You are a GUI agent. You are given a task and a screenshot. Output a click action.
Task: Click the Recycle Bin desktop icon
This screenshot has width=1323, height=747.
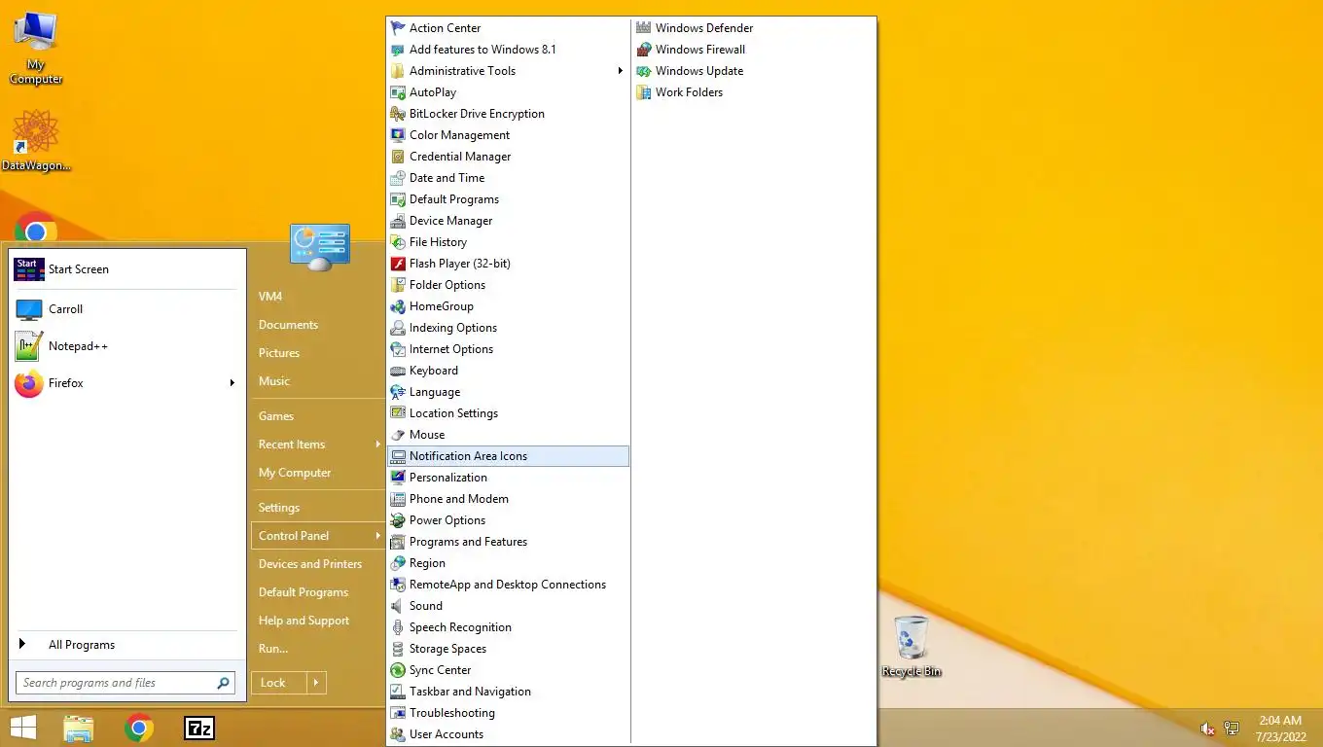pos(912,646)
